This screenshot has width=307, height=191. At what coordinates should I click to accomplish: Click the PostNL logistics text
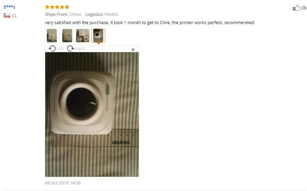[x=111, y=14]
